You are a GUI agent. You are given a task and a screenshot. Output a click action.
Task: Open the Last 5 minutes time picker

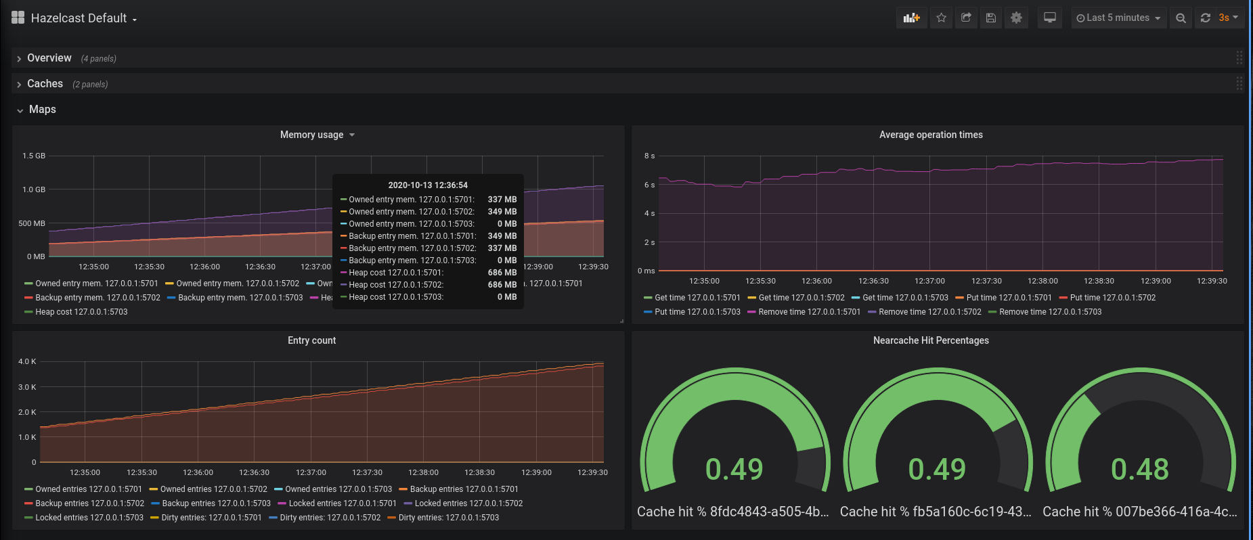[1118, 18]
